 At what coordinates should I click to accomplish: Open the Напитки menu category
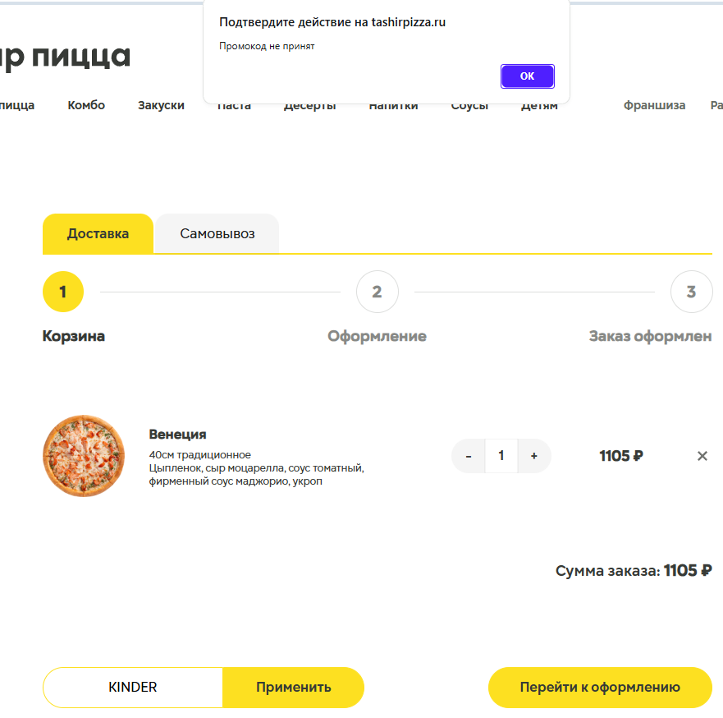click(x=393, y=108)
